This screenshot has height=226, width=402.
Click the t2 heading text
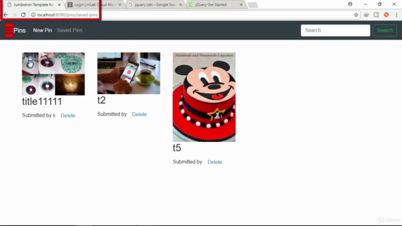click(x=102, y=100)
